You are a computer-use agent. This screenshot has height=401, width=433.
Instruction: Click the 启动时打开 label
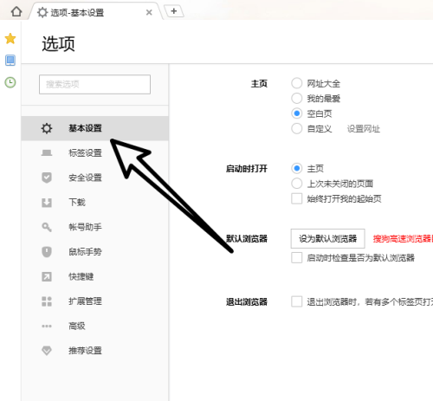click(x=247, y=169)
